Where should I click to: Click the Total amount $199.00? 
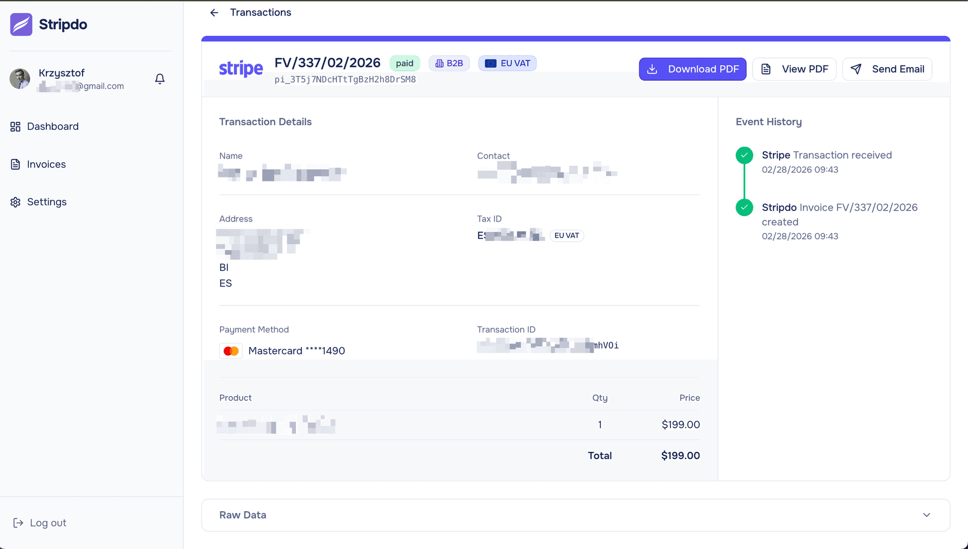click(x=681, y=455)
